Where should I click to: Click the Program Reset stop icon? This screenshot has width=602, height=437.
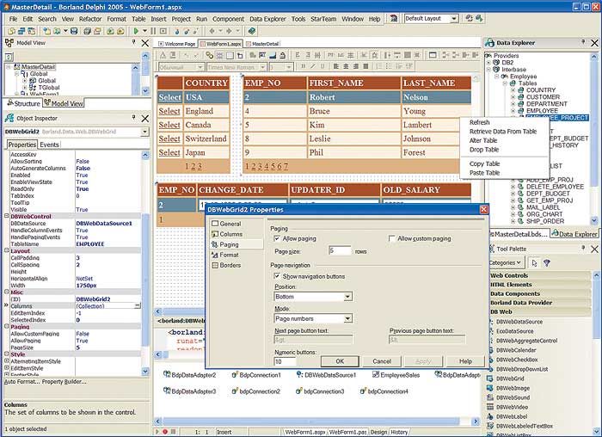[x=163, y=31]
